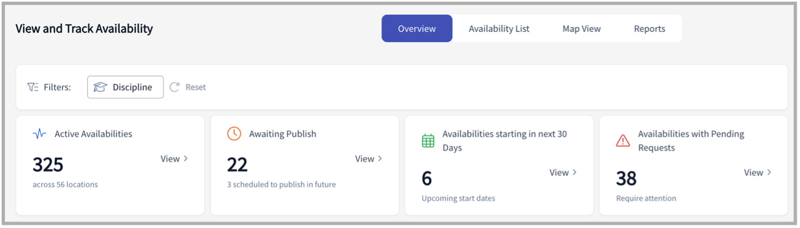Image resolution: width=800 pixels, height=228 pixels.
Task: Click the 325 active availabilities count
Action: [x=48, y=164]
